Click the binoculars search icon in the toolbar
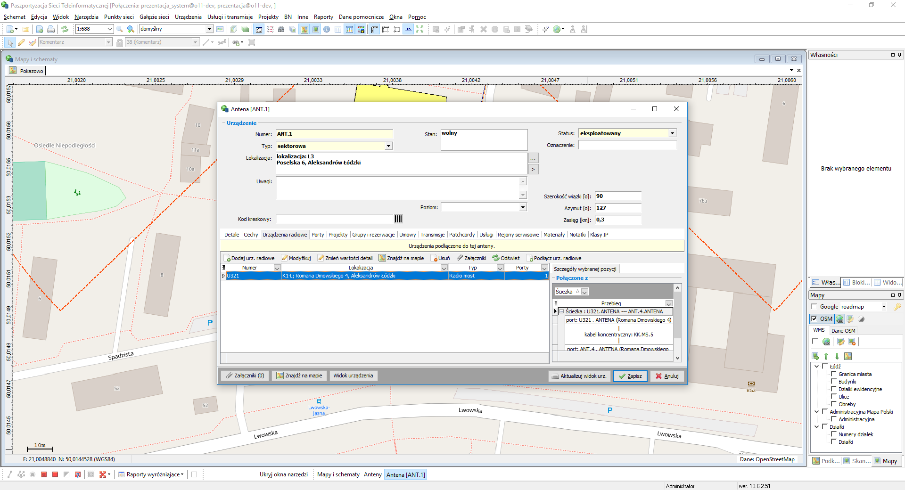Viewport: 905px width, 490px height. point(281,29)
